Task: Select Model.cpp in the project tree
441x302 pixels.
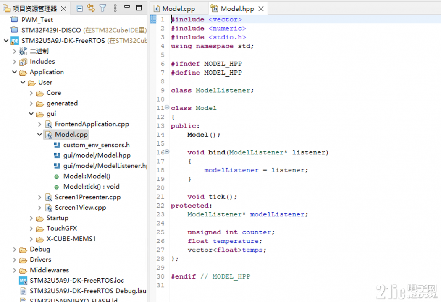Action: click(71, 135)
